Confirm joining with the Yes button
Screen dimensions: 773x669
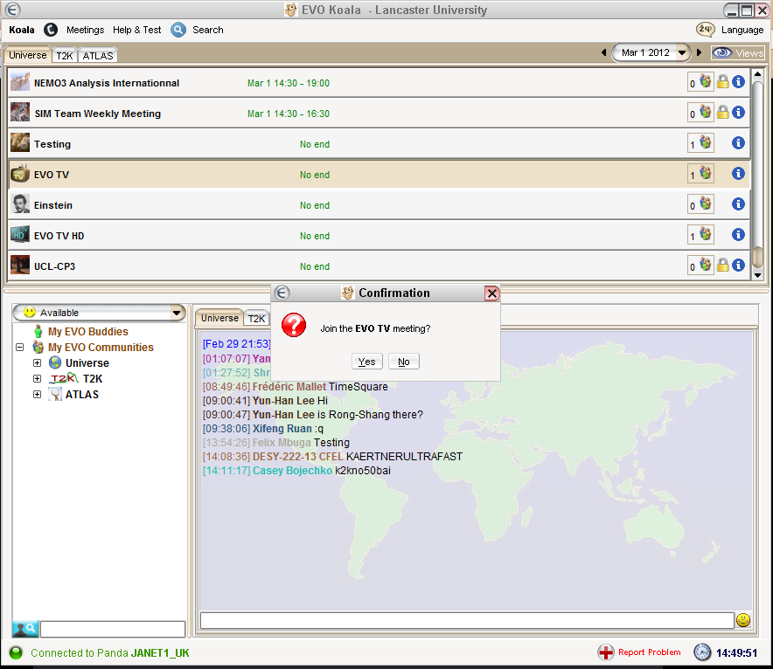click(367, 362)
